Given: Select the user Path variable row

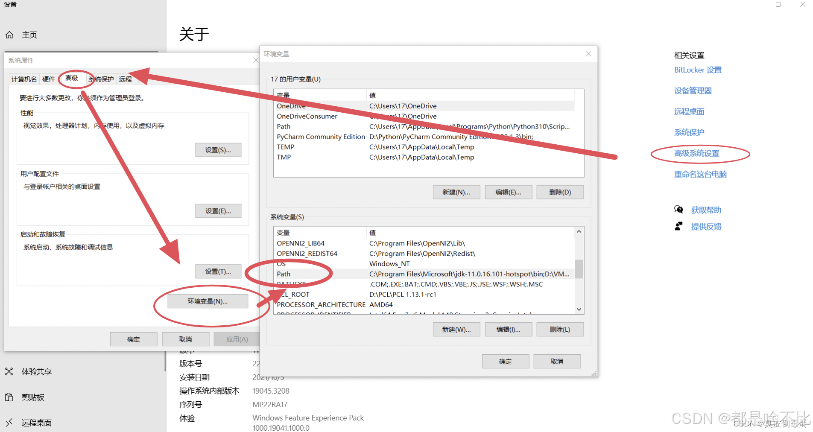Looking at the screenshot, I should [x=424, y=126].
